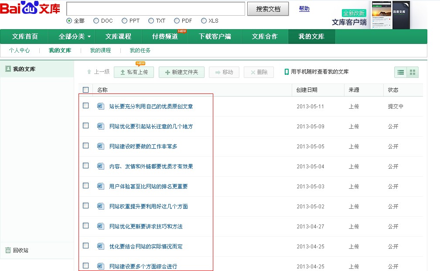440x271 pixels.
Task: Switch to the 我的课程 tab
Action: (x=99, y=50)
